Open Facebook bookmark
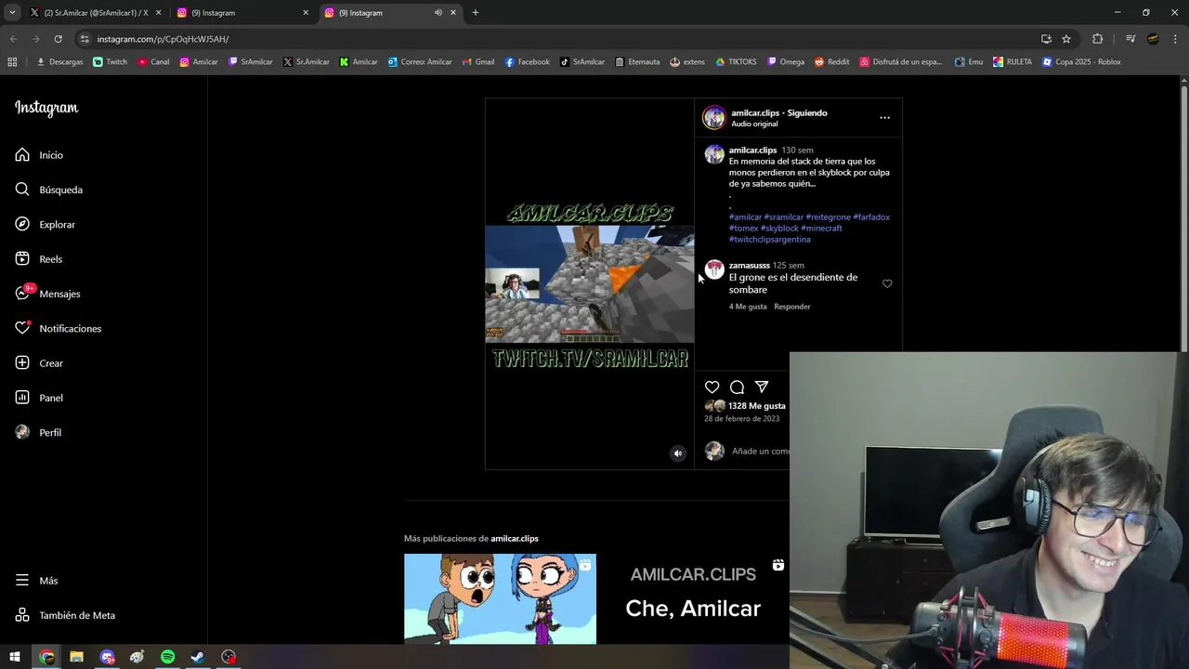 pos(528,62)
